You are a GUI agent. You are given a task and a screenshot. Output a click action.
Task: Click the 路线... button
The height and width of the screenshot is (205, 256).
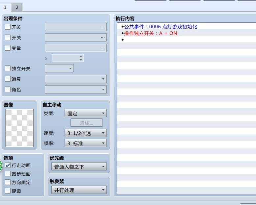[x=87, y=123]
